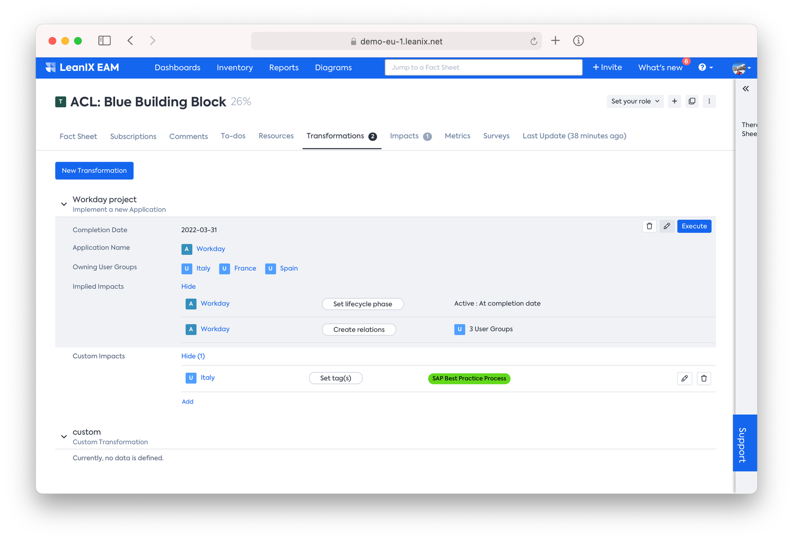The height and width of the screenshot is (541, 793).
Task: Open the Italy user group link in Owning User Groups
Action: point(203,268)
